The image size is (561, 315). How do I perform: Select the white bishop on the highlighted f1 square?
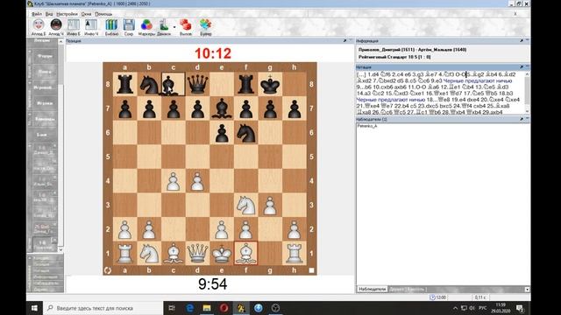click(245, 253)
